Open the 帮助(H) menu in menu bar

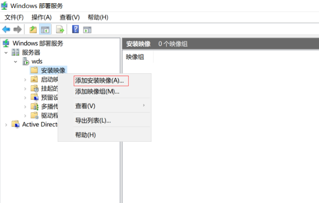tap(98, 17)
